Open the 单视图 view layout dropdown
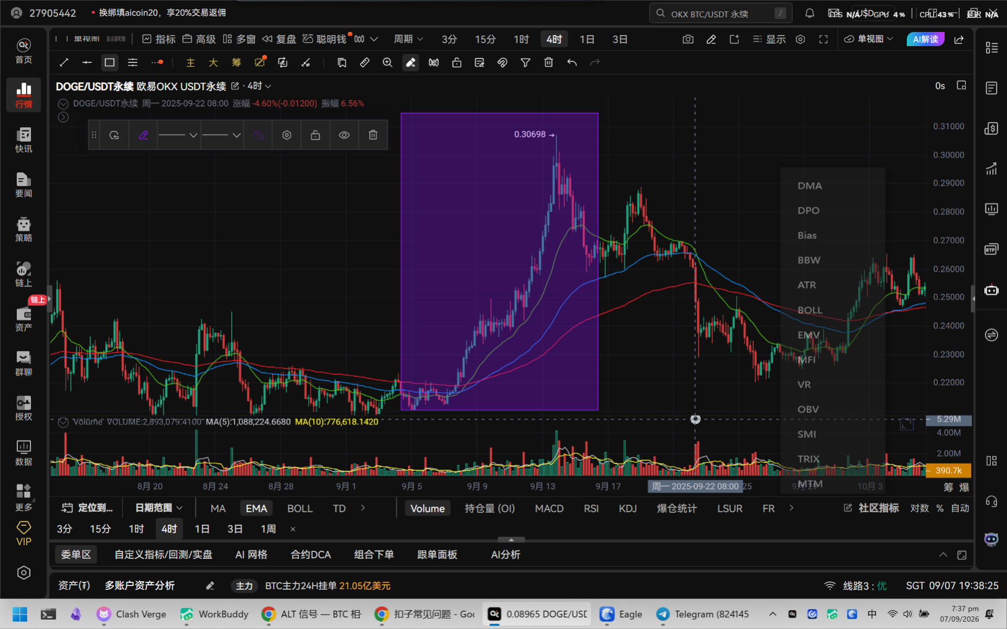This screenshot has width=1007, height=629. point(869,39)
